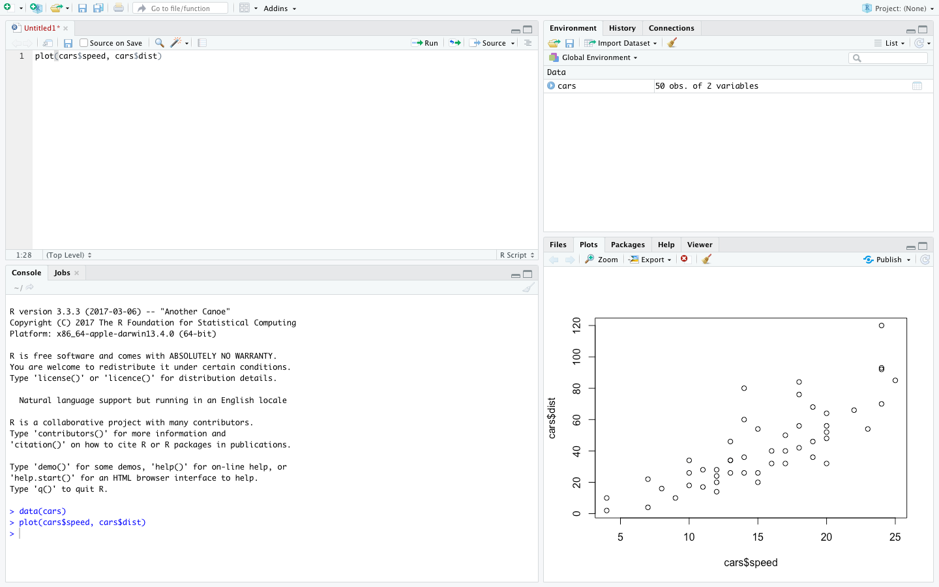Click the Find/Replace magnifier icon
939x587 pixels.
point(159,43)
